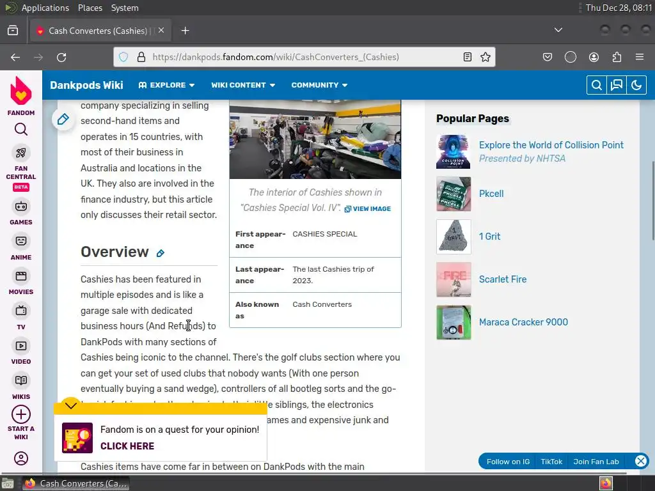Click the 1 Grit stone thumbnail
Screen dimensions: 655x491
pyautogui.click(x=454, y=237)
